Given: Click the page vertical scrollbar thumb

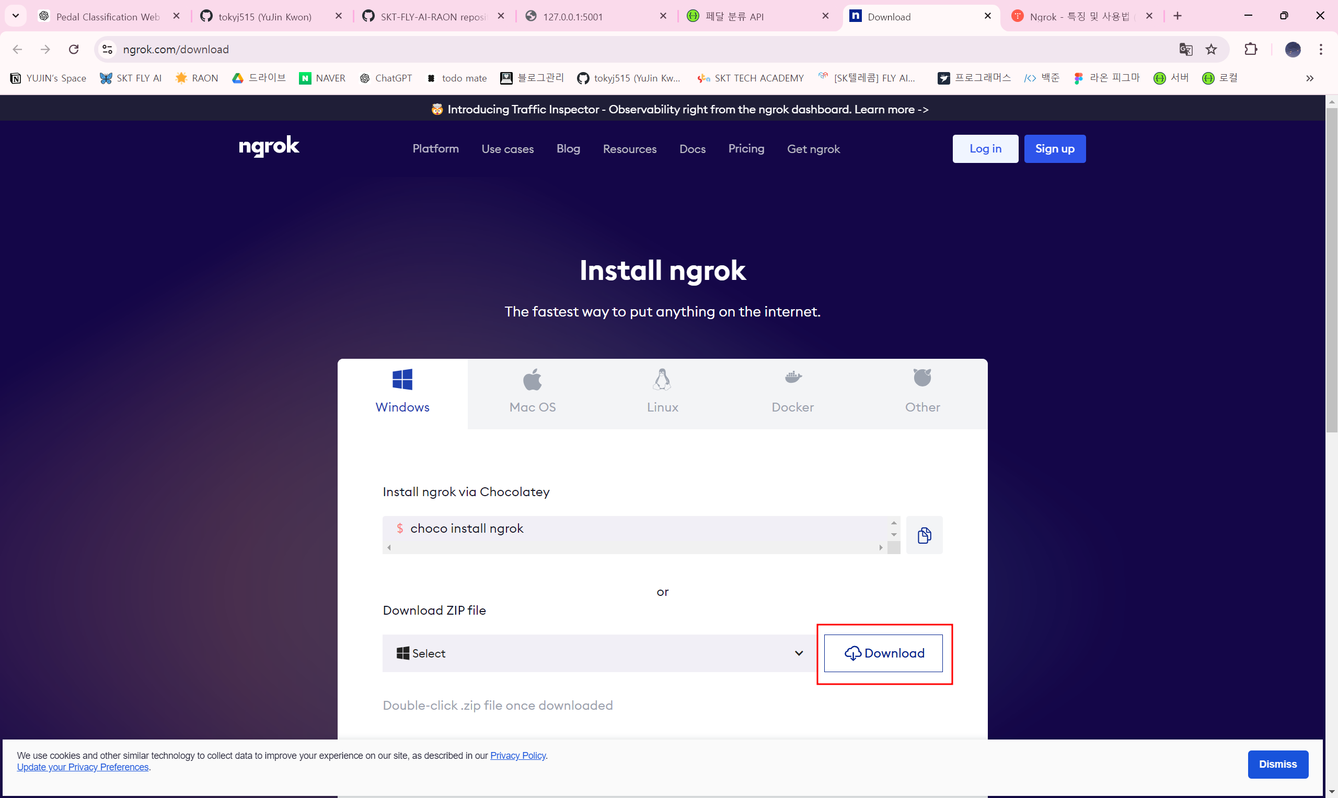Looking at the screenshot, I should (x=1331, y=269).
